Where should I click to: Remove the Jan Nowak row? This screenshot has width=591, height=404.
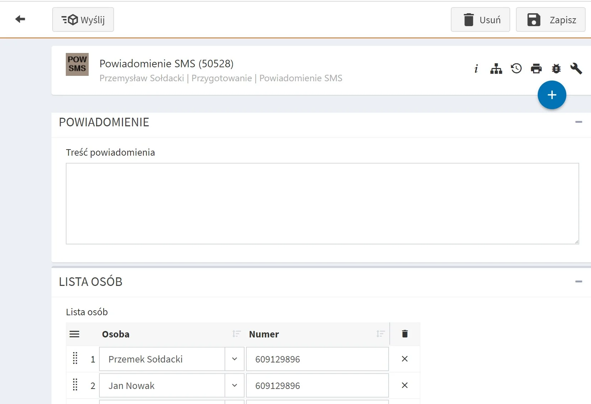(x=405, y=385)
